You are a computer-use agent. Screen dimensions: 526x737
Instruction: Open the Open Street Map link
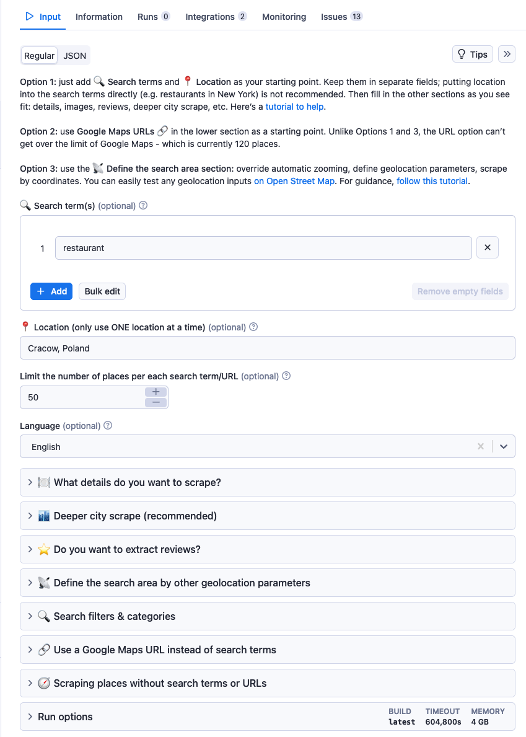pos(294,181)
